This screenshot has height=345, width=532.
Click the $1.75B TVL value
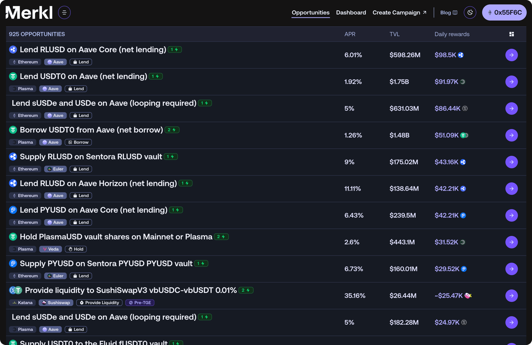[399, 82]
